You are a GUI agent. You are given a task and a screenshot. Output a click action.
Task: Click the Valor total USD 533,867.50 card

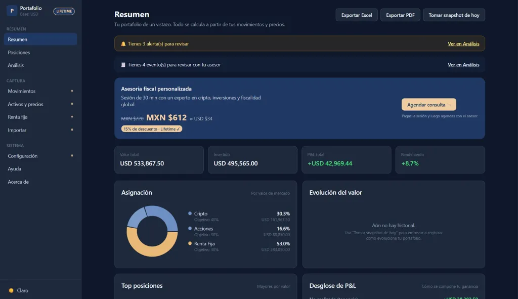coord(159,160)
